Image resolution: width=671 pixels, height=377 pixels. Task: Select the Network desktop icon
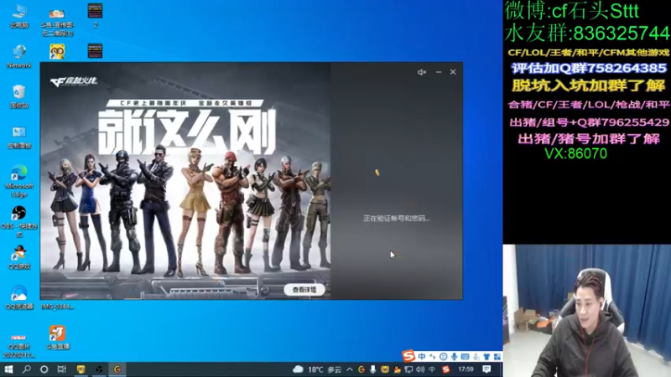pos(18,56)
